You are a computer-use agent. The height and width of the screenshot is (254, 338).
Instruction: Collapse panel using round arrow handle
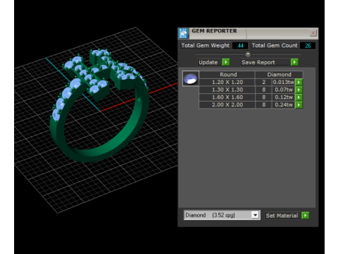pos(248,54)
